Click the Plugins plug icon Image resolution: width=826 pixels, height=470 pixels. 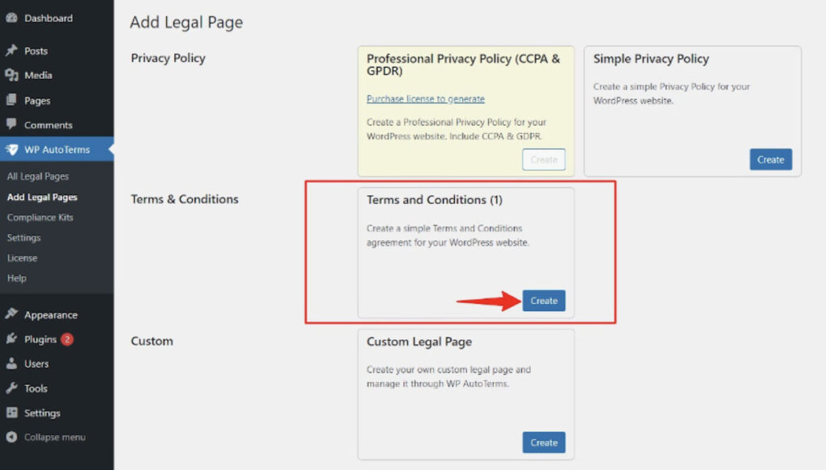11,339
